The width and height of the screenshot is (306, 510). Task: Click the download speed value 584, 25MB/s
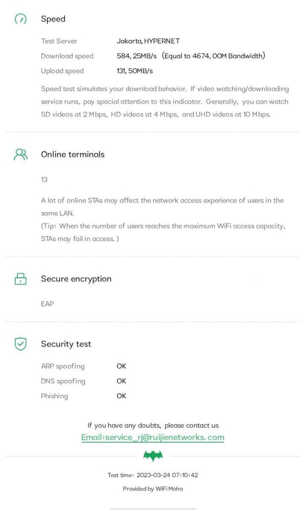pyautogui.click(x=137, y=56)
